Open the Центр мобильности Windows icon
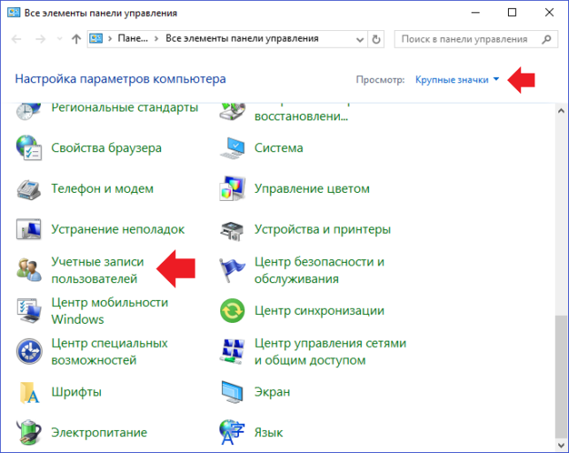569x453 pixels. (28, 311)
